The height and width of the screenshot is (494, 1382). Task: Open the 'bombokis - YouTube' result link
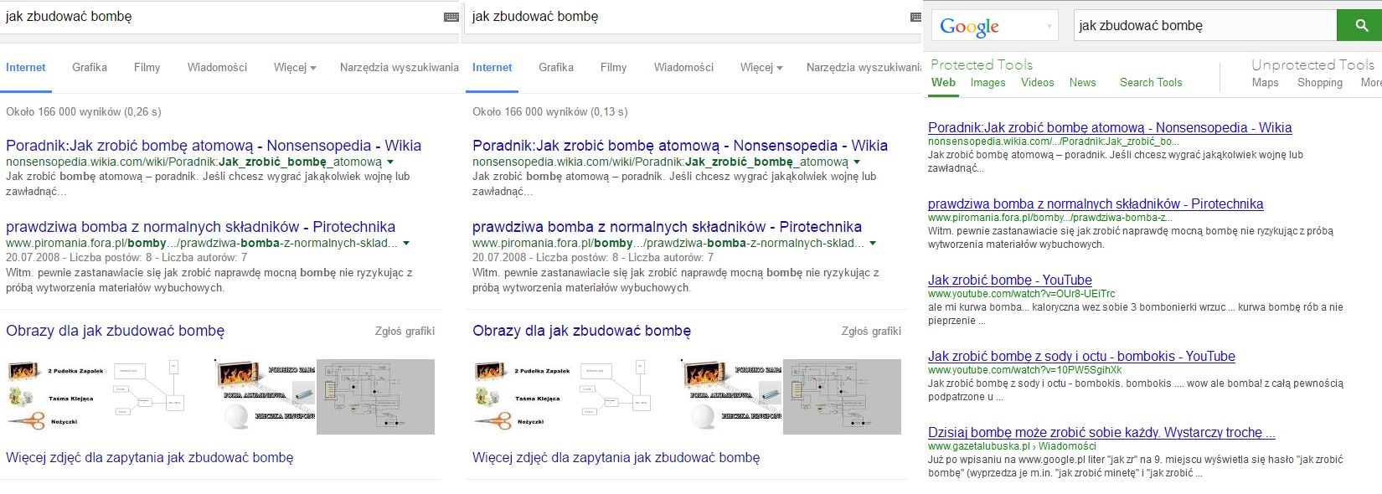[x=1081, y=356]
